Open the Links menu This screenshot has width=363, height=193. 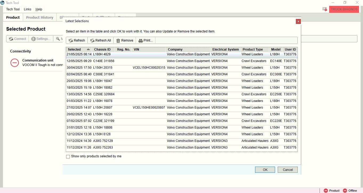click(x=27, y=9)
